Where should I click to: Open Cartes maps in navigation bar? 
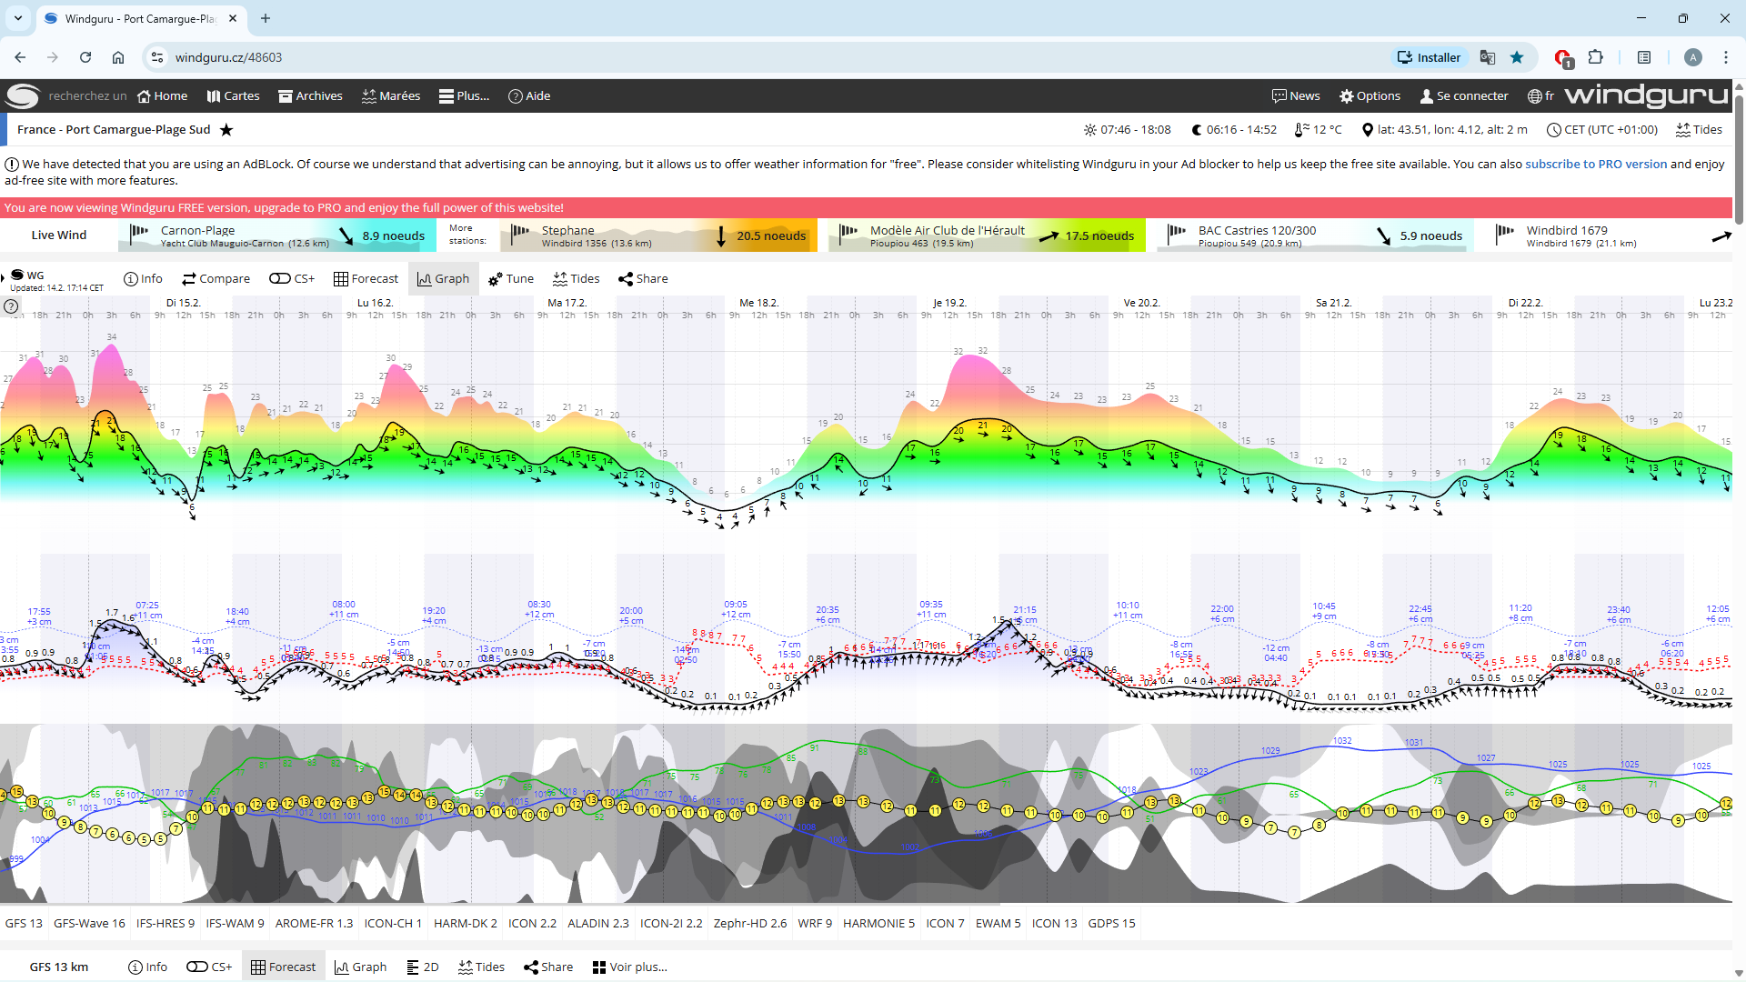click(x=233, y=96)
